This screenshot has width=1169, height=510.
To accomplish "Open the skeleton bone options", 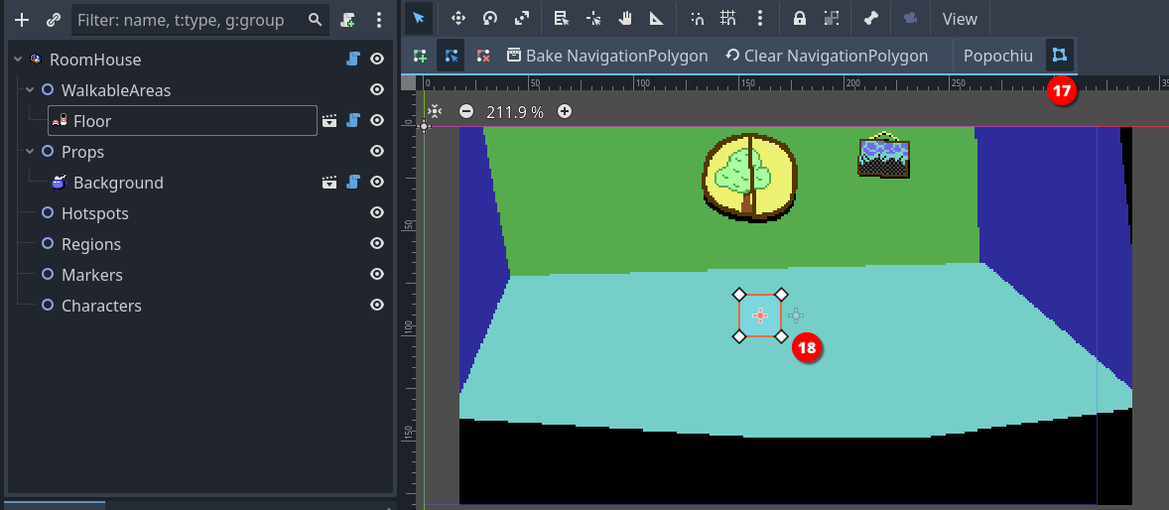I will pyautogui.click(x=871, y=19).
